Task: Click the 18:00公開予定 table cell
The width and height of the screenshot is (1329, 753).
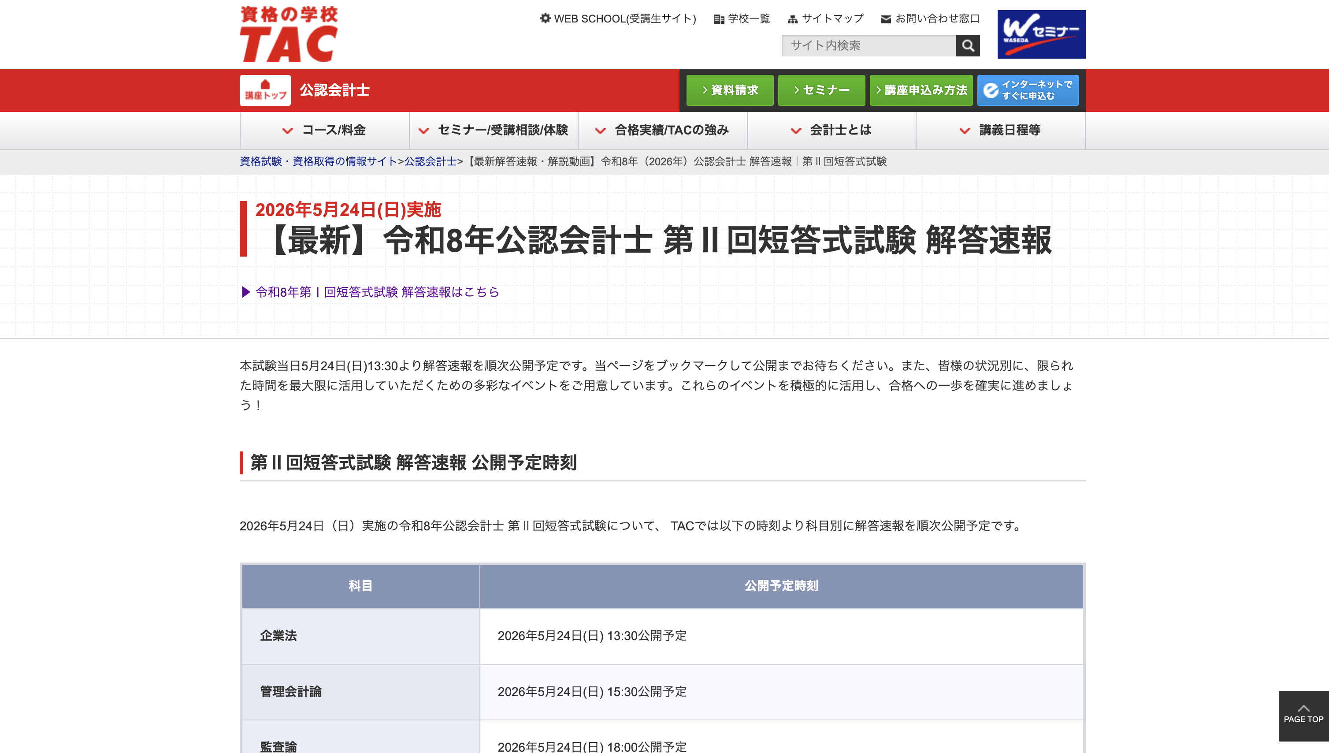Action: pos(781,737)
